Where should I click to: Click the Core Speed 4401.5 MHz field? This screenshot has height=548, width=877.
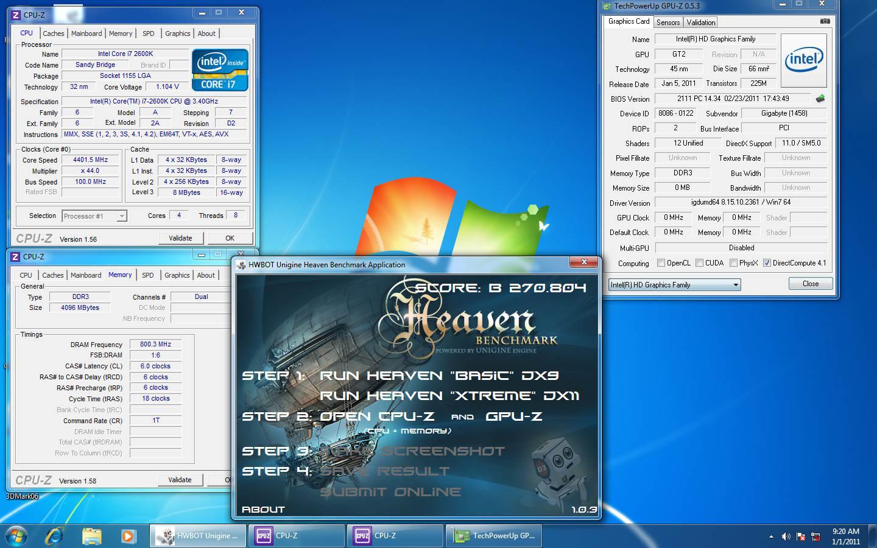click(x=90, y=160)
